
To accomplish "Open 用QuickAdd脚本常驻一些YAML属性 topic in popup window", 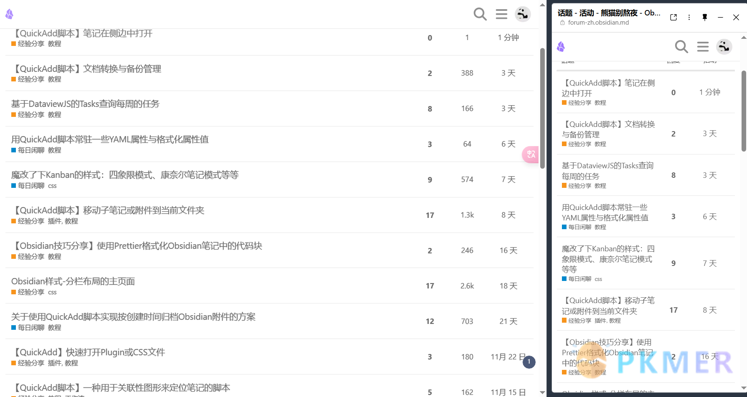I will 605,212.
